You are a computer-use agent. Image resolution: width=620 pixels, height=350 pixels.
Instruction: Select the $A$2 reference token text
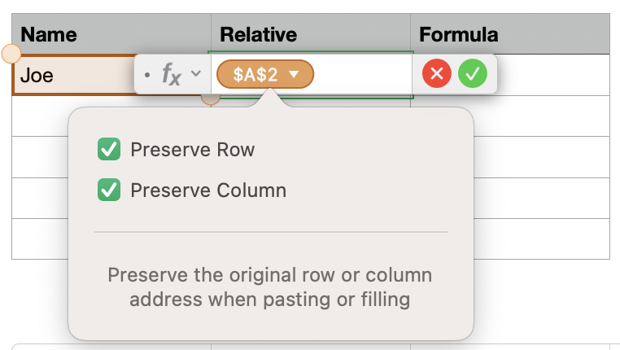255,75
